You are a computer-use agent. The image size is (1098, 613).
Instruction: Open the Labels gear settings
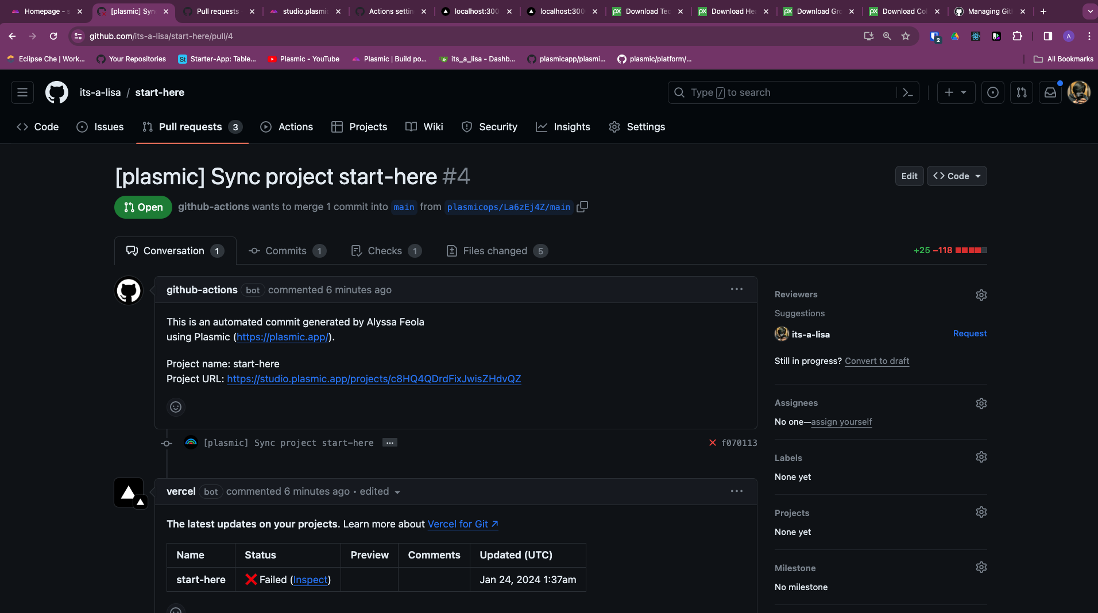tap(981, 457)
